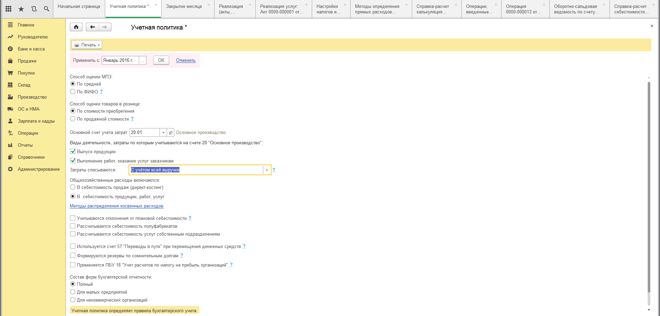Select По ФИФО valuation method

coord(73,92)
